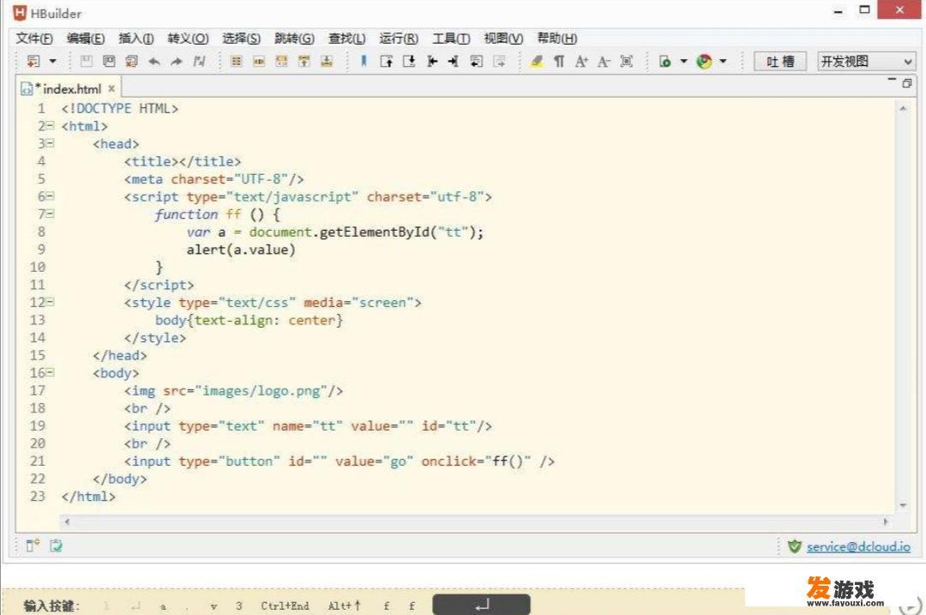The height and width of the screenshot is (615, 926).
Task: Open the 文件(F) menu
Action: (33, 39)
